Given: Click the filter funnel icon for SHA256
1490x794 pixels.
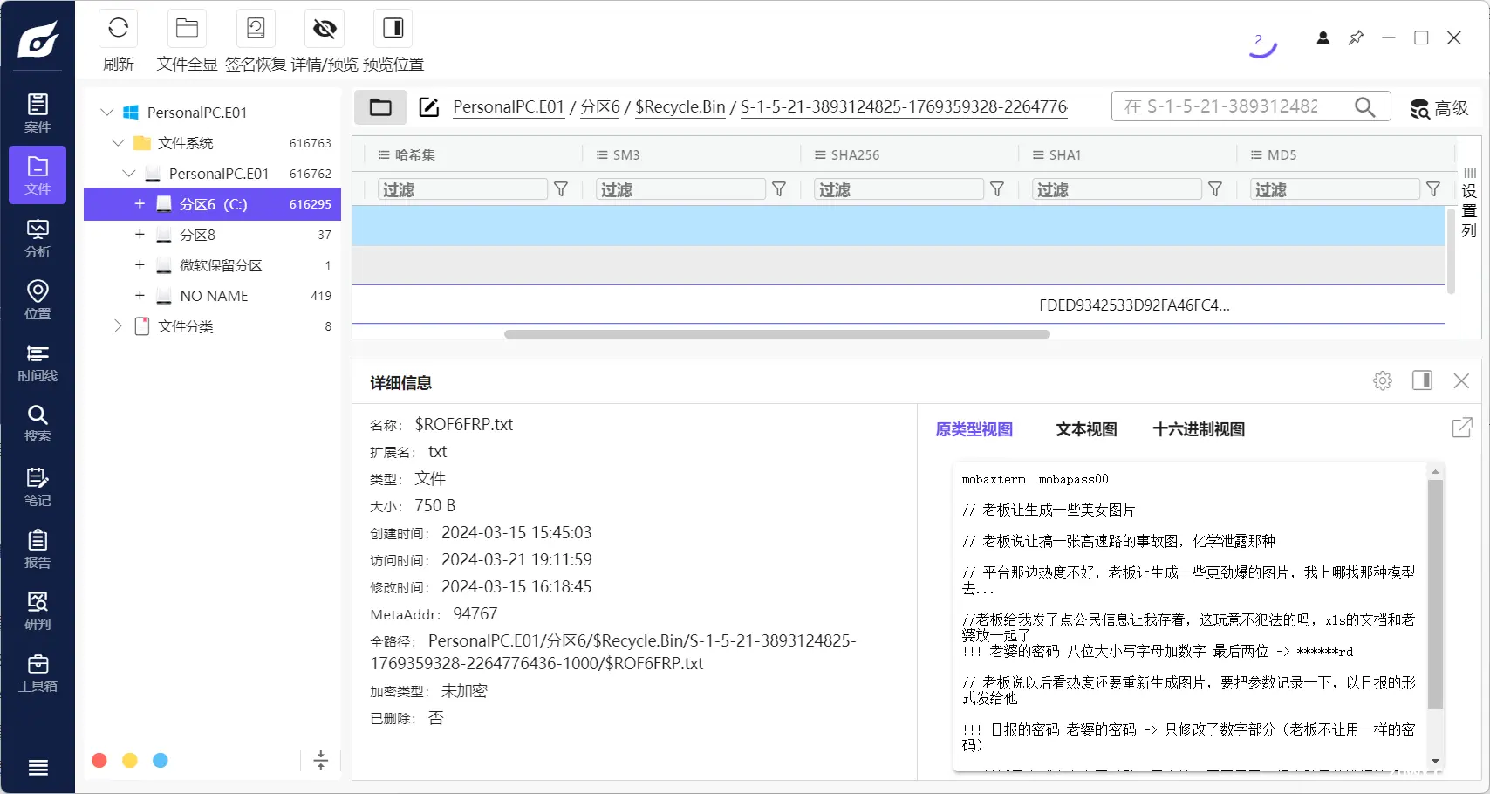Looking at the screenshot, I should click(997, 189).
